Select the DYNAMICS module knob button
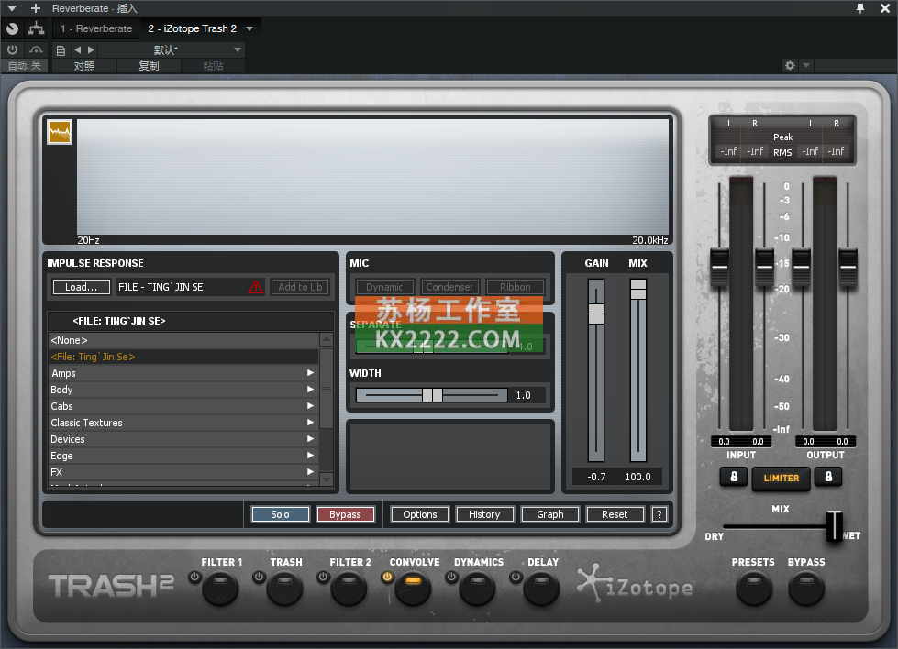The width and height of the screenshot is (898, 649). 477,589
